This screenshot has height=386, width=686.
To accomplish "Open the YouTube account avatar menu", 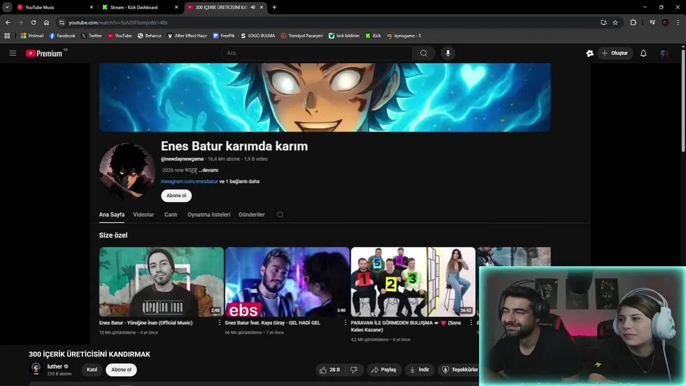I will coord(665,53).
